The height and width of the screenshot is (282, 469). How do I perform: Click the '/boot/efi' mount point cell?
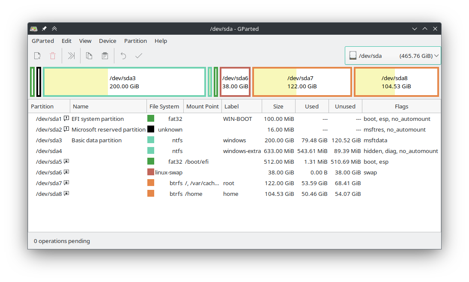point(197,162)
